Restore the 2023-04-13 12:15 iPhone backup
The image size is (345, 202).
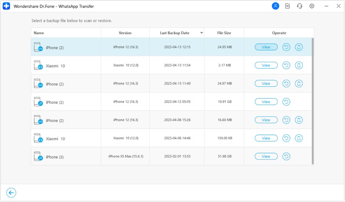point(286,47)
